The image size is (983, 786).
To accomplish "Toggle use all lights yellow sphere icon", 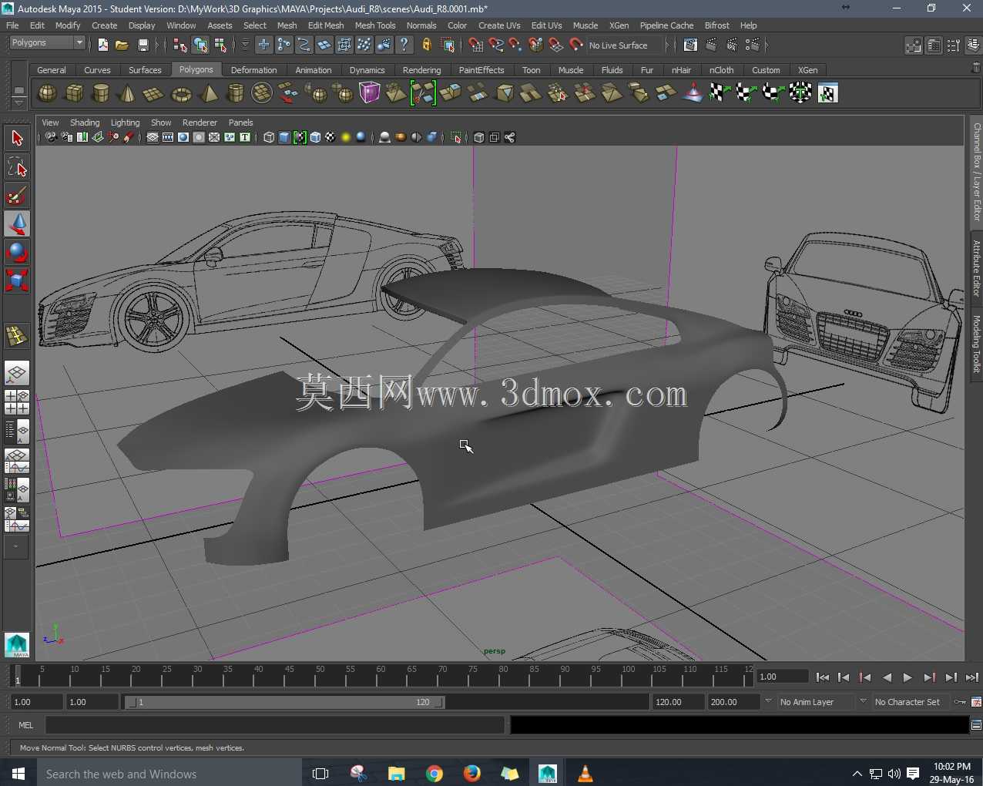I will (x=346, y=137).
